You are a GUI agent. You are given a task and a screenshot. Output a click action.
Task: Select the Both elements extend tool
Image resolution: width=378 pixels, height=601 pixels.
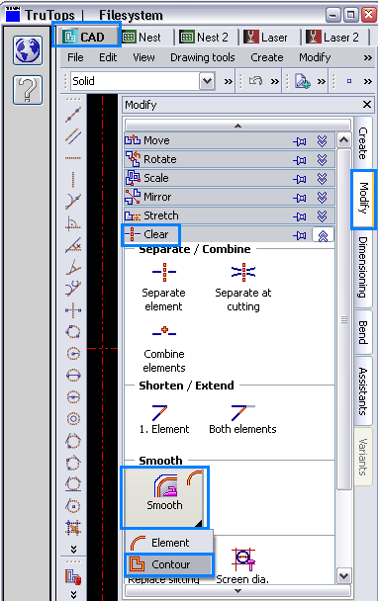click(242, 419)
